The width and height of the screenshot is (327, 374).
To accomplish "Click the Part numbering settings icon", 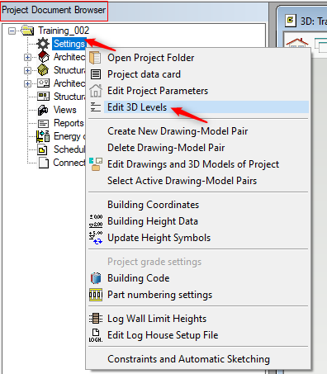I will pyautogui.click(x=96, y=295).
